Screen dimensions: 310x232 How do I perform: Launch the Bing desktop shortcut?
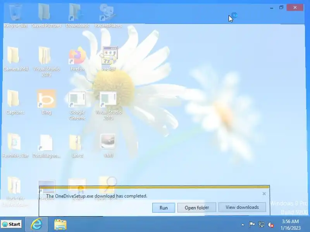pyautogui.click(x=46, y=102)
